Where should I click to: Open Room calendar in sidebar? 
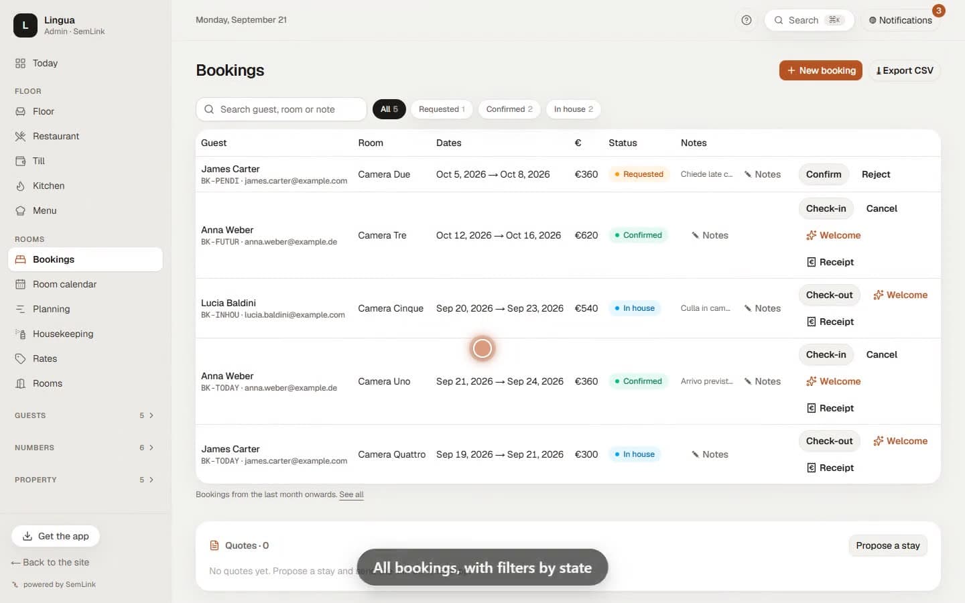pos(85,284)
